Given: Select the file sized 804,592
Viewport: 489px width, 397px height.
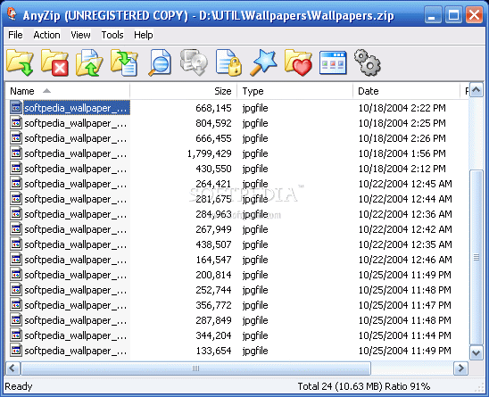Looking at the screenshot, I should tap(237, 123).
